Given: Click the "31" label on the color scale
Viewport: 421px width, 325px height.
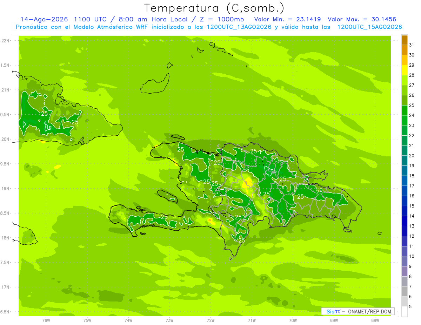Looking at the screenshot, I should click(x=412, y=45).
